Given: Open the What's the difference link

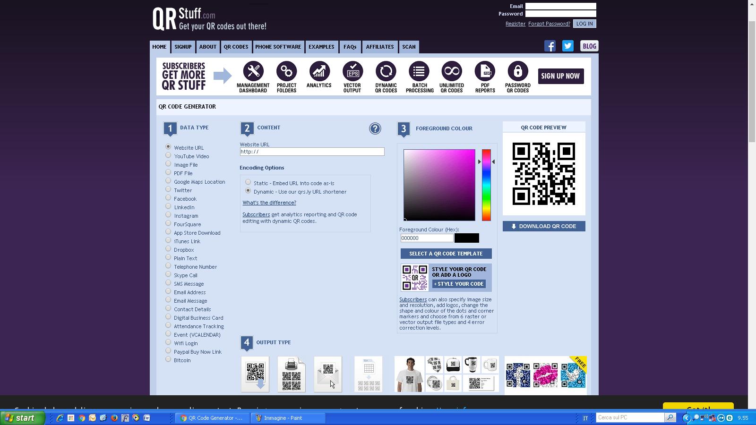Looking at the screenshot, I should 269,203.
